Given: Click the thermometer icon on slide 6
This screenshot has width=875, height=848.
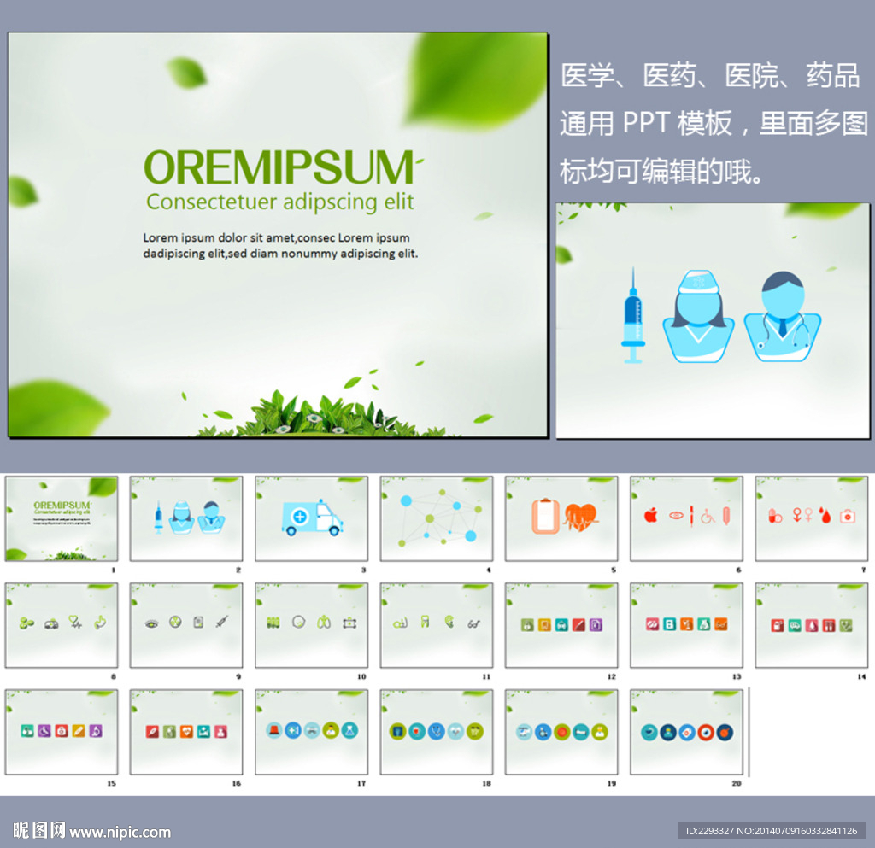Looking at the screenshot, I should pos(726,516).
